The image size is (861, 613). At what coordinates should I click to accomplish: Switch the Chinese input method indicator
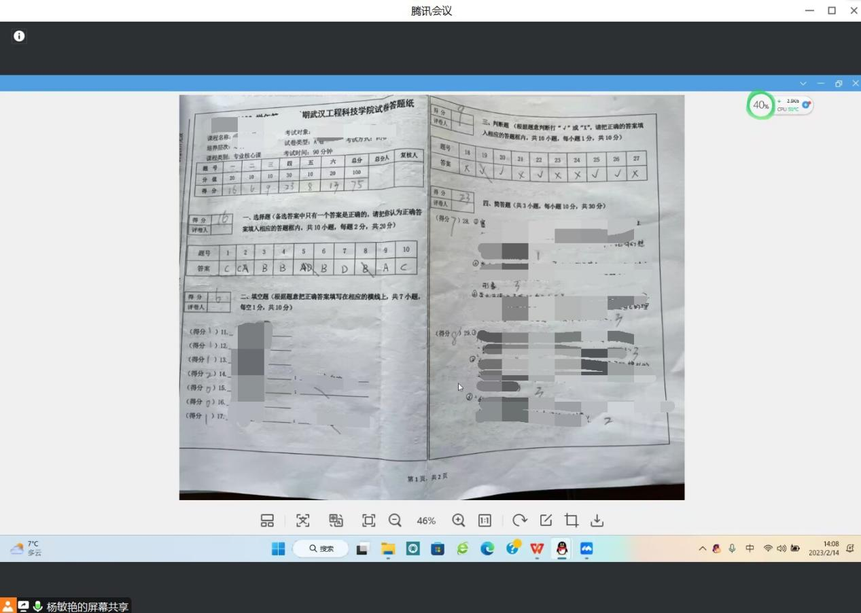click(750, 549)
